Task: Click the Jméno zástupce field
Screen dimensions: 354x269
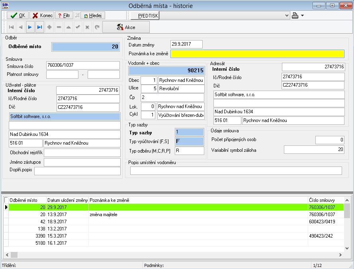Action: (82, 162)
